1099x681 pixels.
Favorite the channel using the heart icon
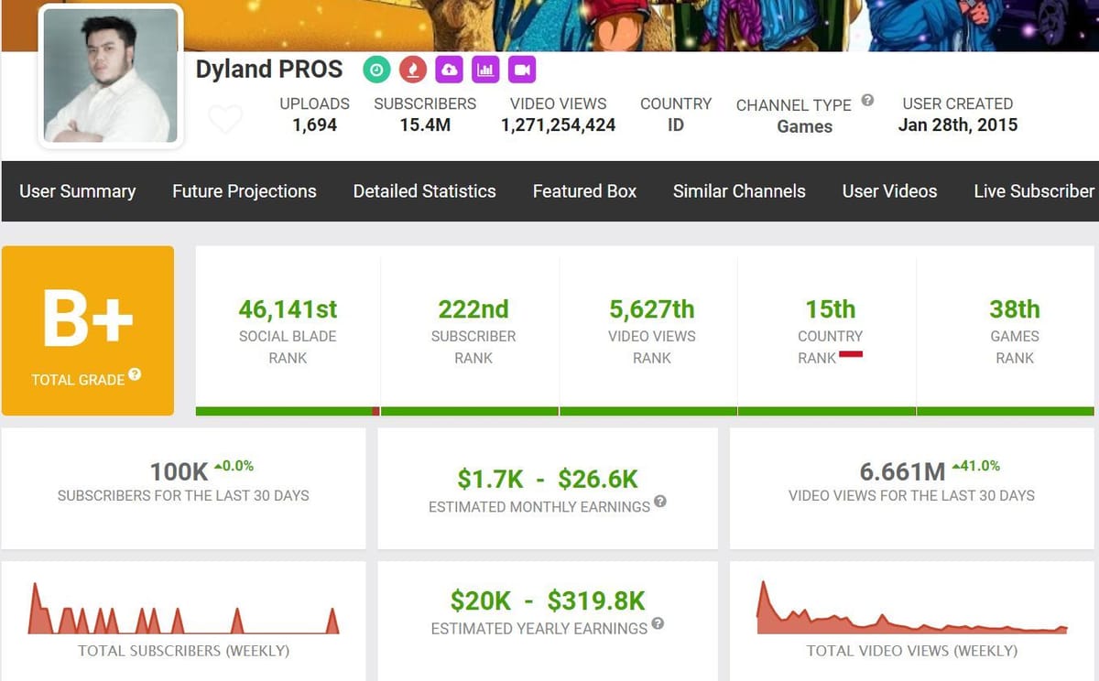(224, 117)
